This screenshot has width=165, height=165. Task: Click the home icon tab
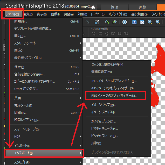(93, 7)
